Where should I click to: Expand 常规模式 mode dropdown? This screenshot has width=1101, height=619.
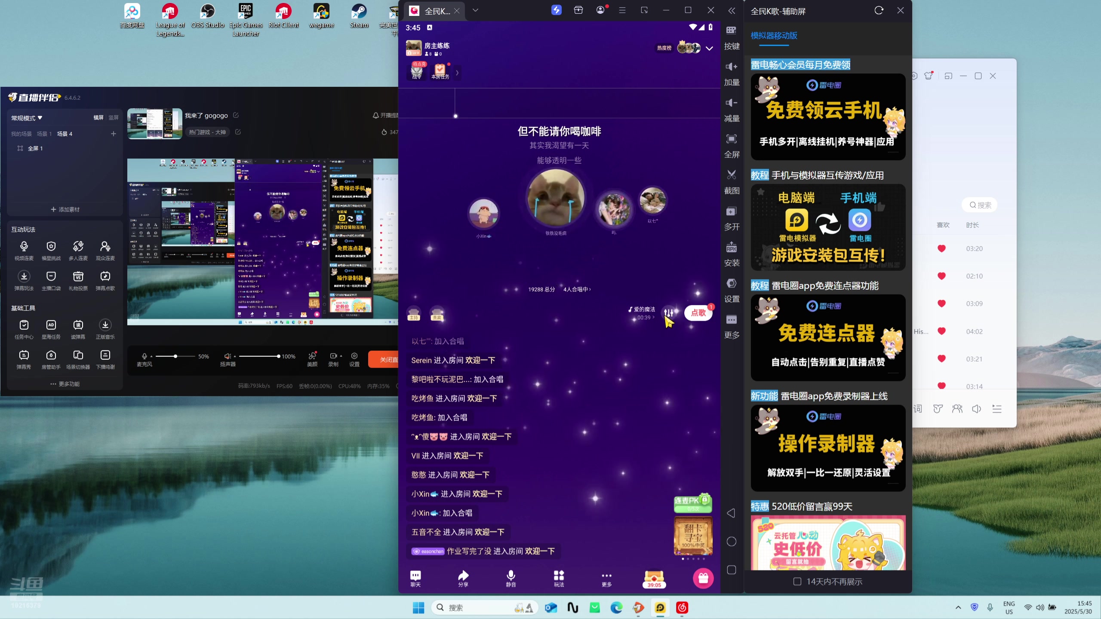[x=27, y=118]
